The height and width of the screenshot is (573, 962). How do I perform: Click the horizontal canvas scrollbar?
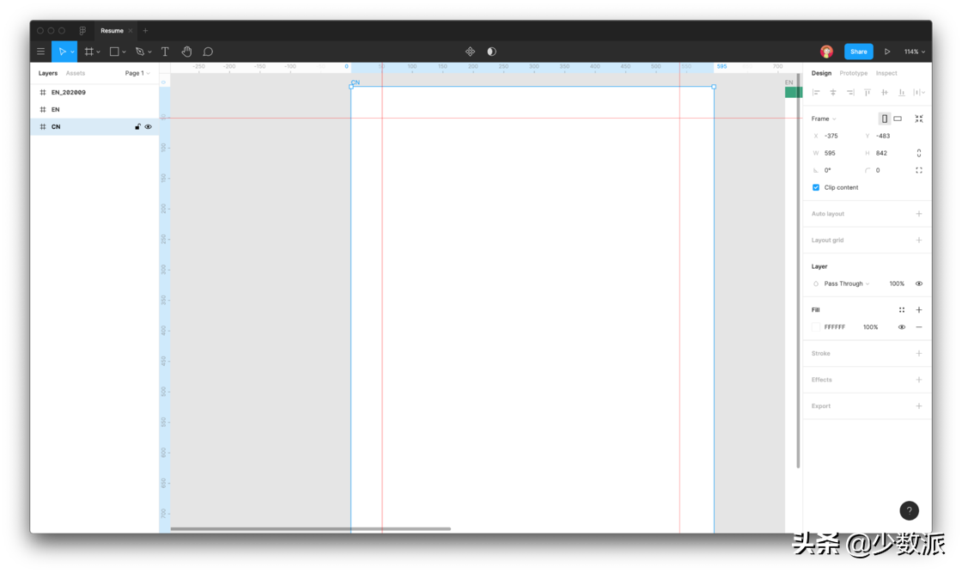coord(310,528)
